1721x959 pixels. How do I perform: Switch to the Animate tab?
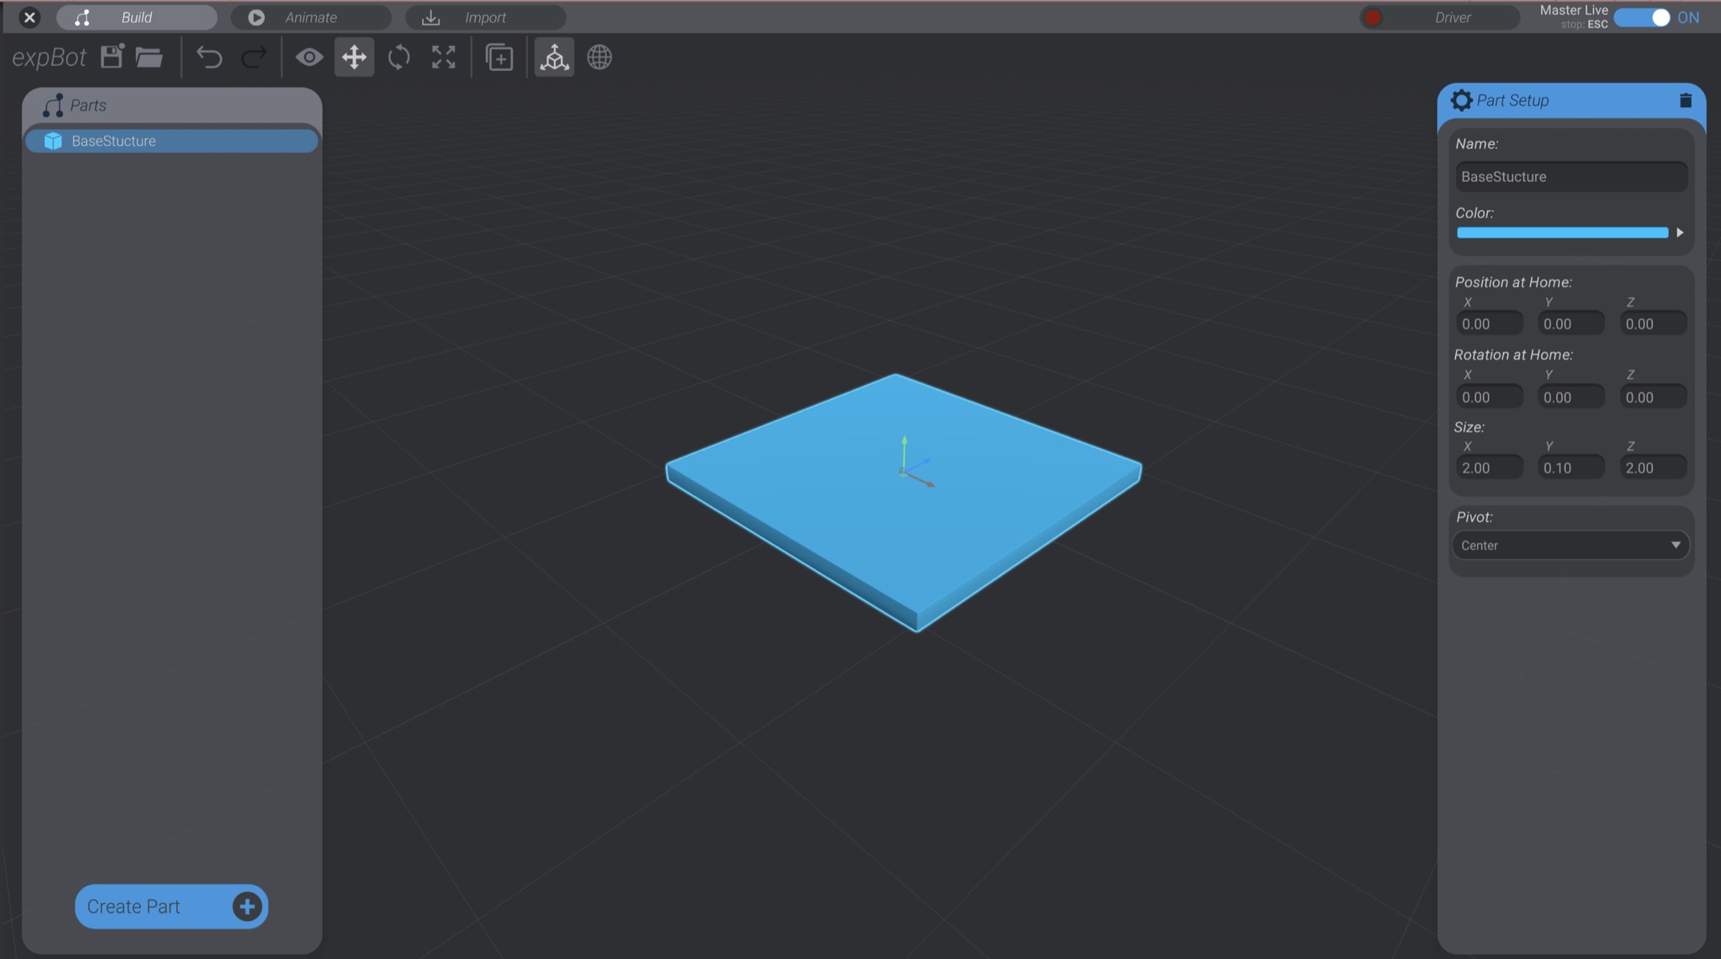310,17
